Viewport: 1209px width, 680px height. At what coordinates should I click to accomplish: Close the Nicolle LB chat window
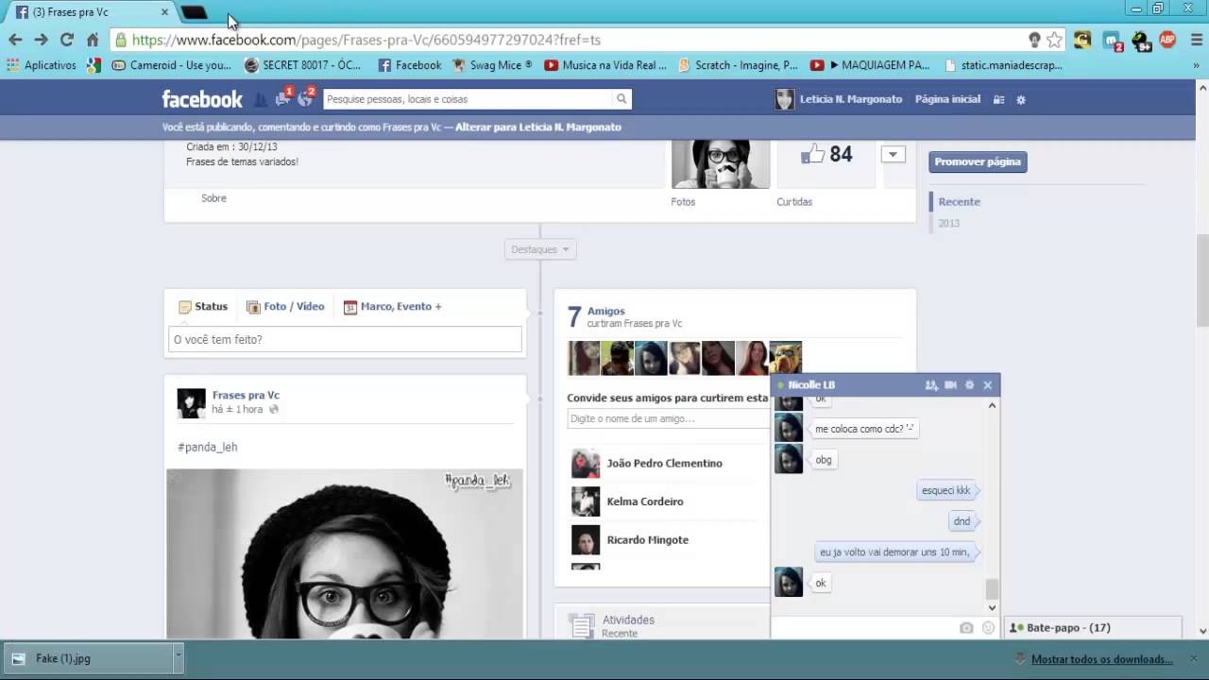(988, 385)
